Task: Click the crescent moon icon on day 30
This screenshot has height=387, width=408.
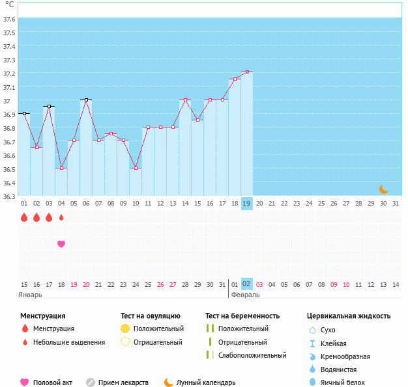Action: 384,189
